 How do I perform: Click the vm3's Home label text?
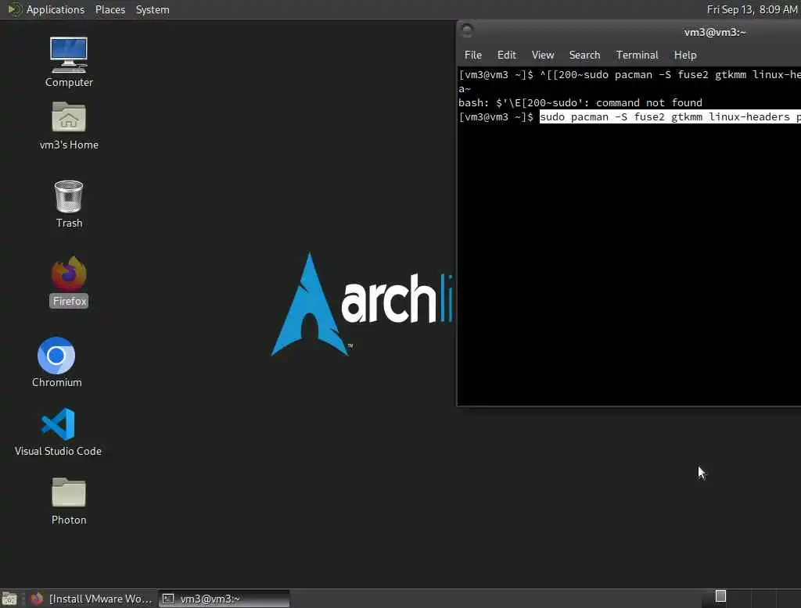click(x=69, y=145)
